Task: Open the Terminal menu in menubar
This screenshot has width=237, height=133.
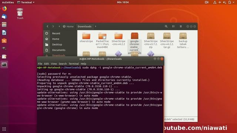Action: click(74, 64)
